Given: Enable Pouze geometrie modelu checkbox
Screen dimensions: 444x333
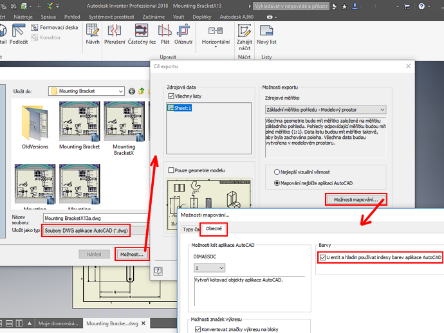Looking at the screenshot, I should (x=171, y=170).
